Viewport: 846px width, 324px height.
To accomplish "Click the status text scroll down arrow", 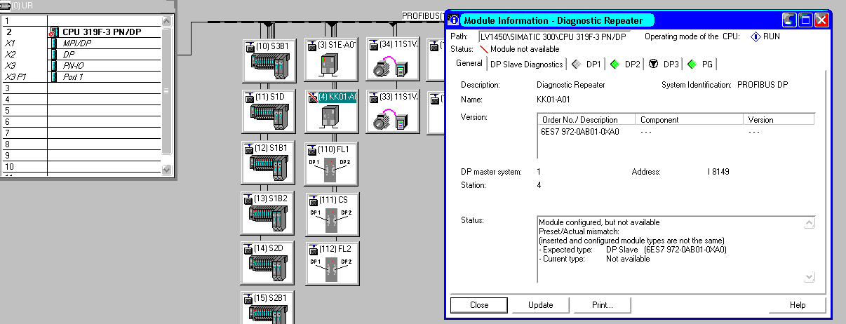I will (810, 277).
